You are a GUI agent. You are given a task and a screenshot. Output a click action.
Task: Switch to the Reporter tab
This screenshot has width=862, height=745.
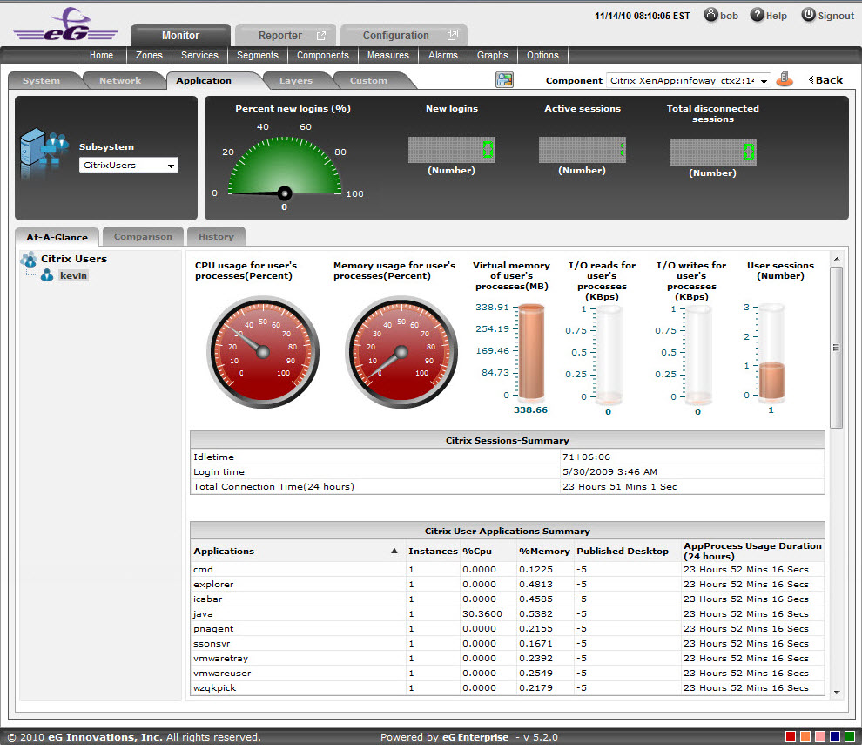[286, 35]
